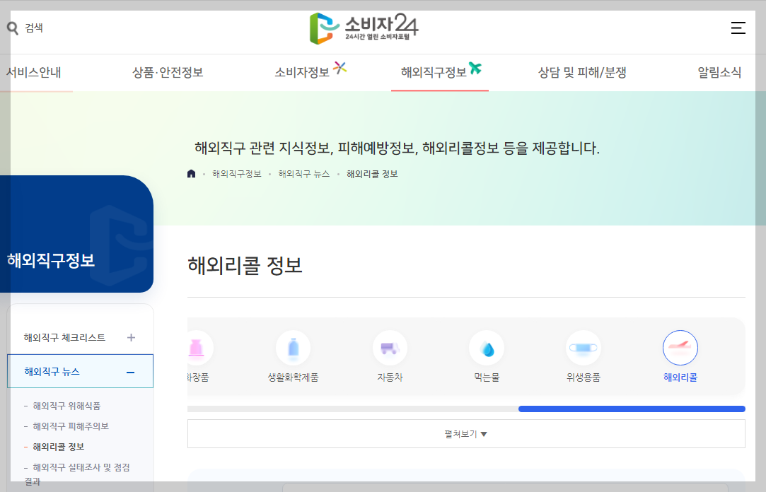The image size is (766, 492).
Task: Open the 소비자정보 menu
Action: (x=302, y=73)
